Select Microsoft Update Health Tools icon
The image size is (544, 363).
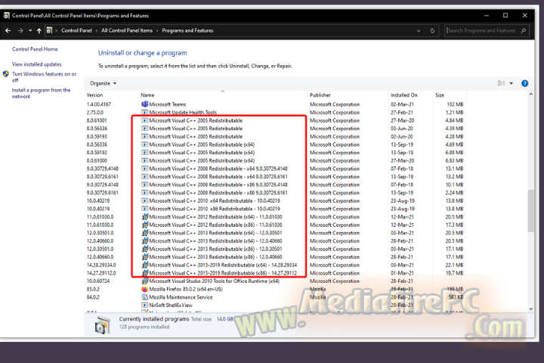click(x=144, y=113)
